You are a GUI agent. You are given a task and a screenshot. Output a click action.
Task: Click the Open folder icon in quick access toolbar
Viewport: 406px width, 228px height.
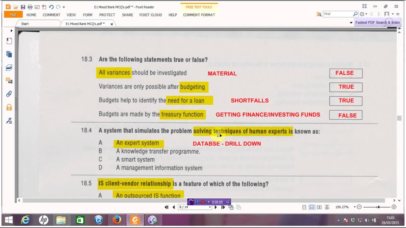(16, 7)
